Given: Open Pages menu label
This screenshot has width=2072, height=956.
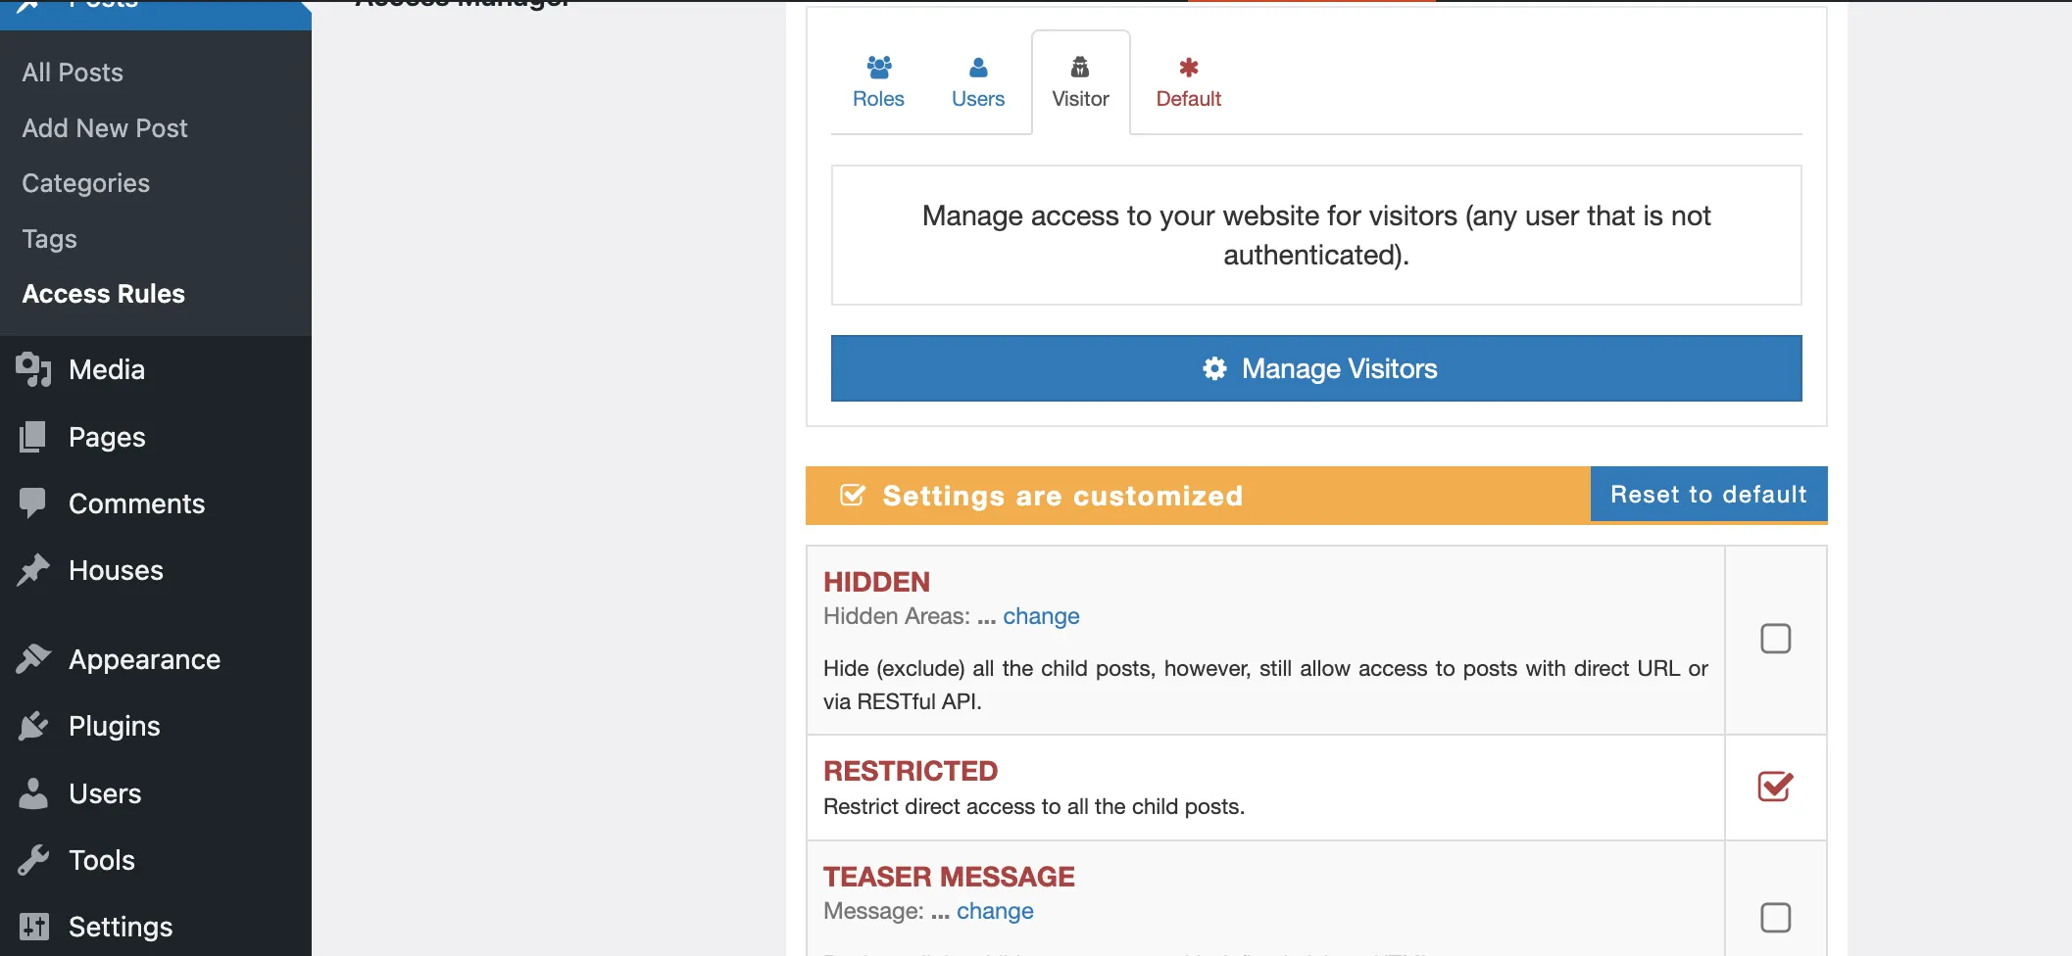Looking at the screenshot, I should [107, 437].
